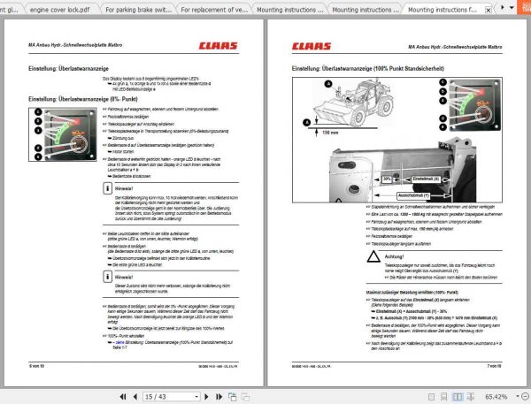
Task: Click the '150 mm' dimension label
Action: click(330, 133)
